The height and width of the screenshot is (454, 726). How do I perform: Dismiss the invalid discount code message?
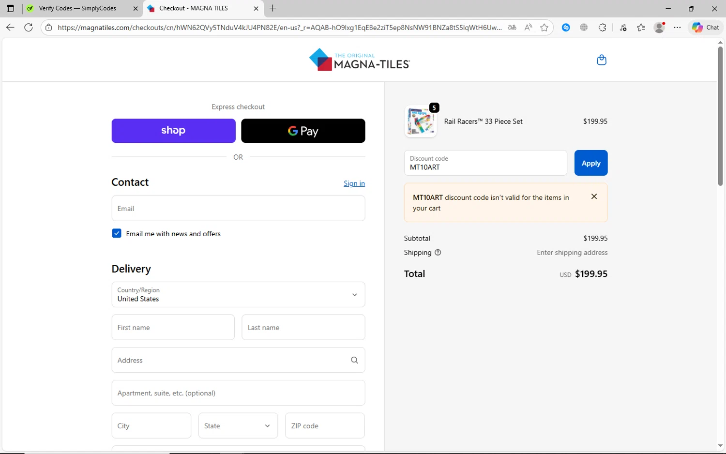coord(594,197)
